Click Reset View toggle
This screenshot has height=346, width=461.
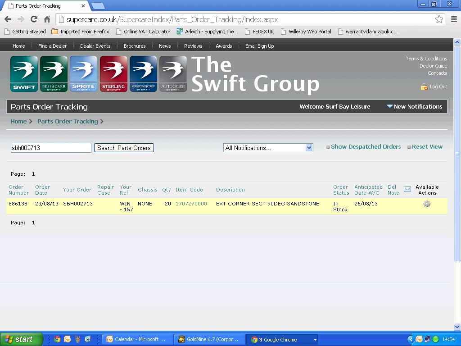pyautogui.click(x=425, y=146)
